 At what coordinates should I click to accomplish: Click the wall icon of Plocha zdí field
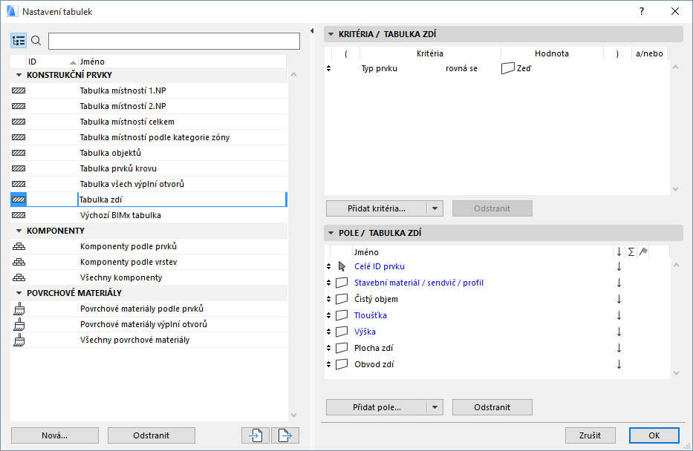[x=342, y=348]
